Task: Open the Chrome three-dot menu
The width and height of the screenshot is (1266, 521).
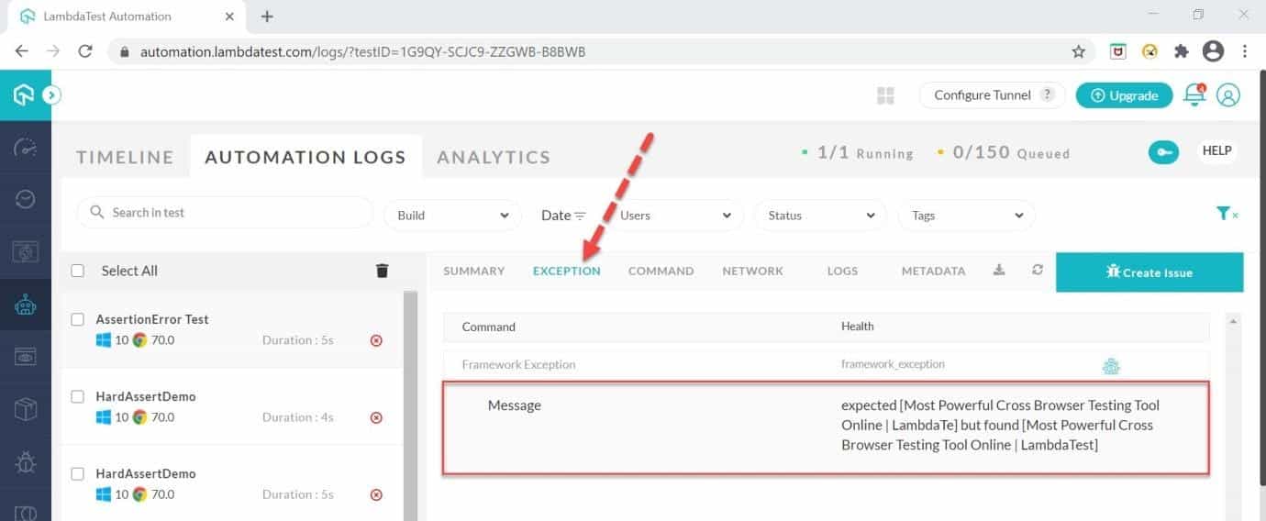Action: click(1245, 51)
